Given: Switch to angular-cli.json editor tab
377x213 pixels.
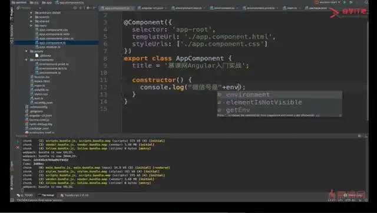Looking at the screenshot, I should click(x=152, y=8).
